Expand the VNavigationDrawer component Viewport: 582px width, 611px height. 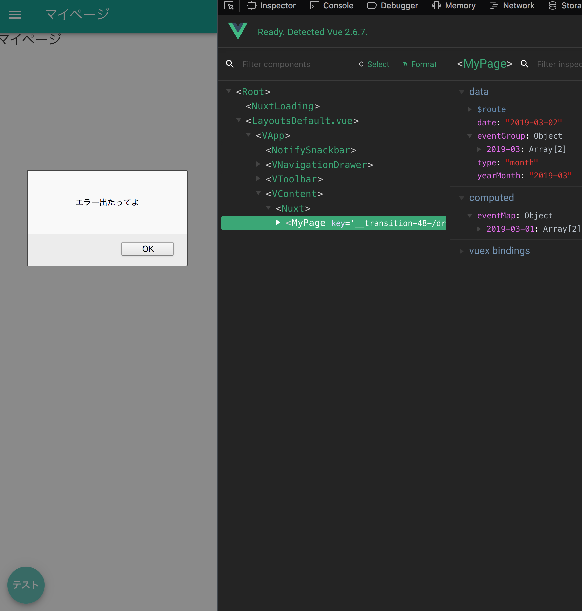point(258,164)
